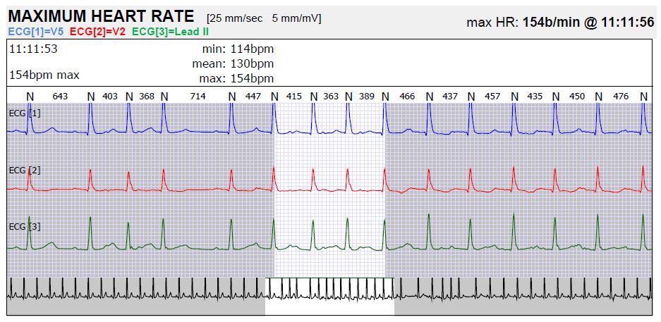Screen dimensions: 661x322
Task: Click the 11:11:53 timestamp
Action: pos(33,49)
